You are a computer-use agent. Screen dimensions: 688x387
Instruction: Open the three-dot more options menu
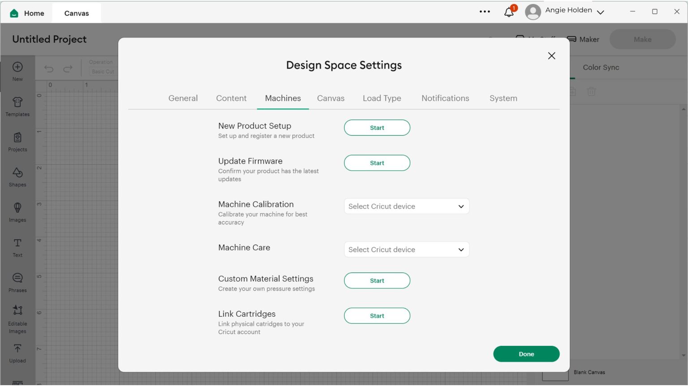click(x=485, y=12)
